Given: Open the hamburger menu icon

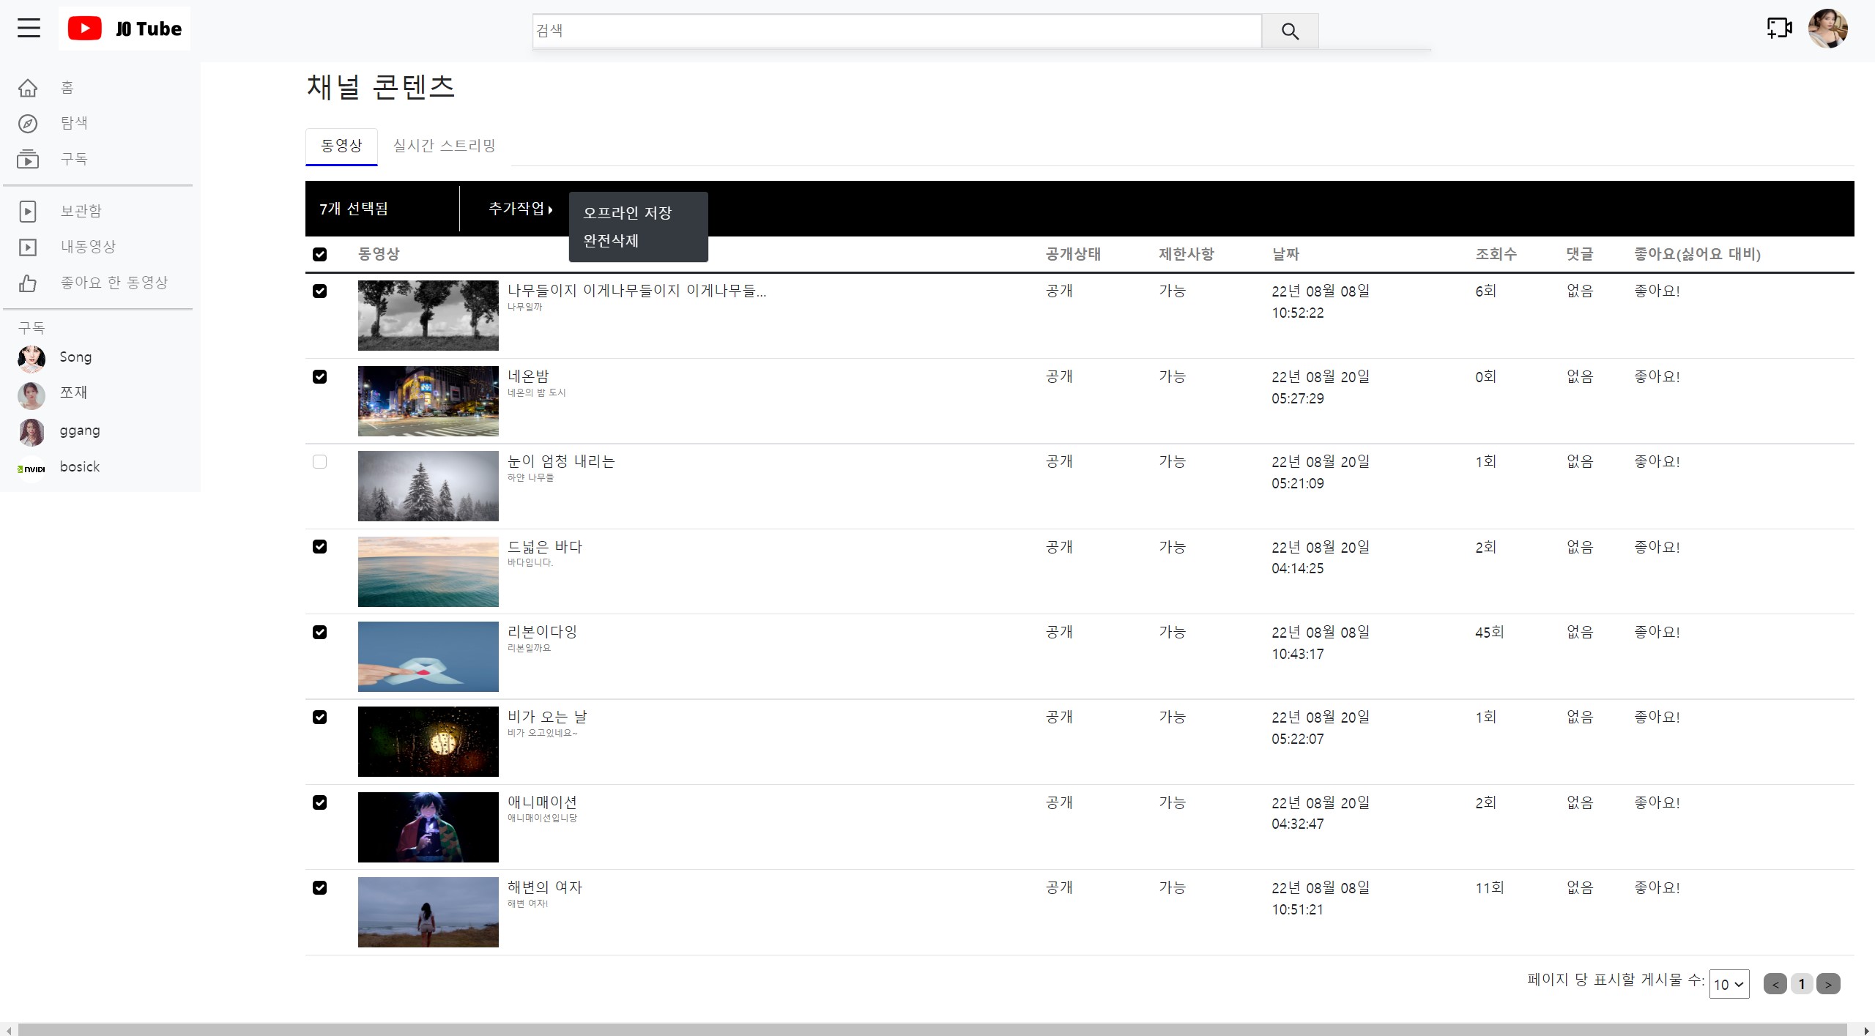Looking at the screenshot, I should click(29, 29).
